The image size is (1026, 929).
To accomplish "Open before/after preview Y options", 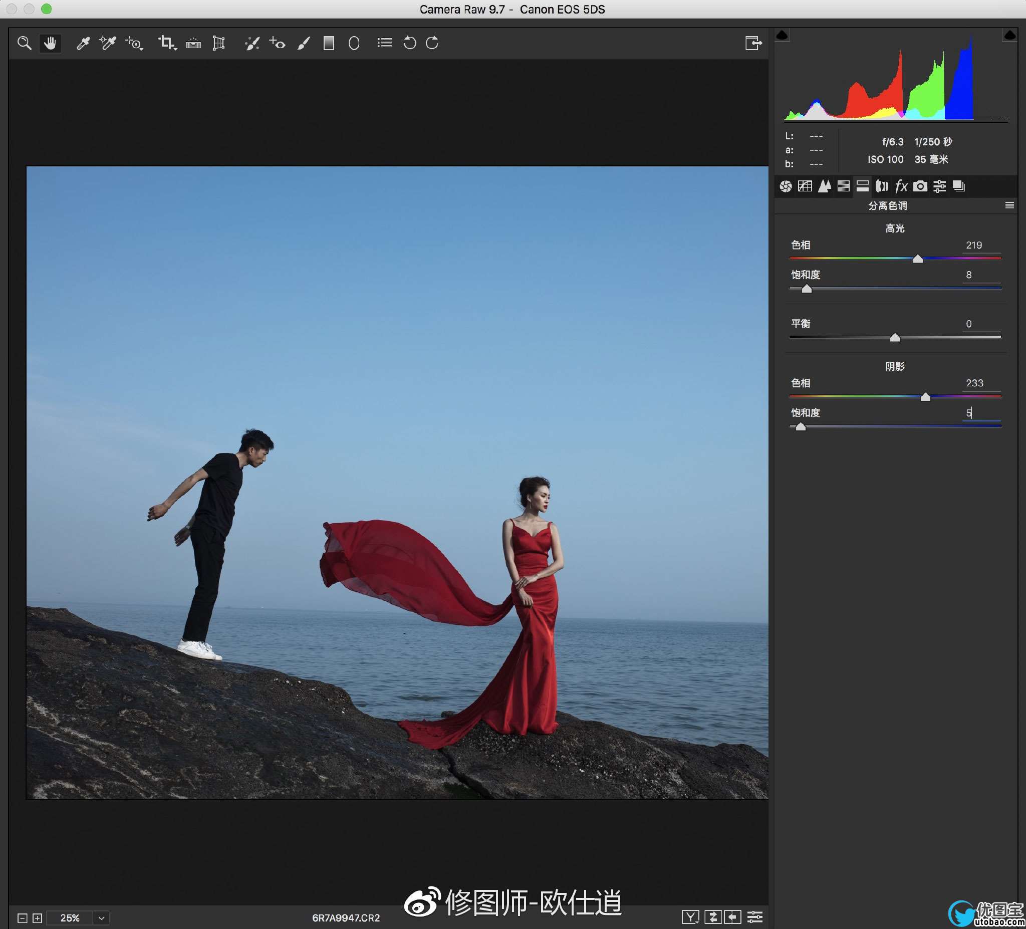I will pyautogui.click(x=690, y=917).
